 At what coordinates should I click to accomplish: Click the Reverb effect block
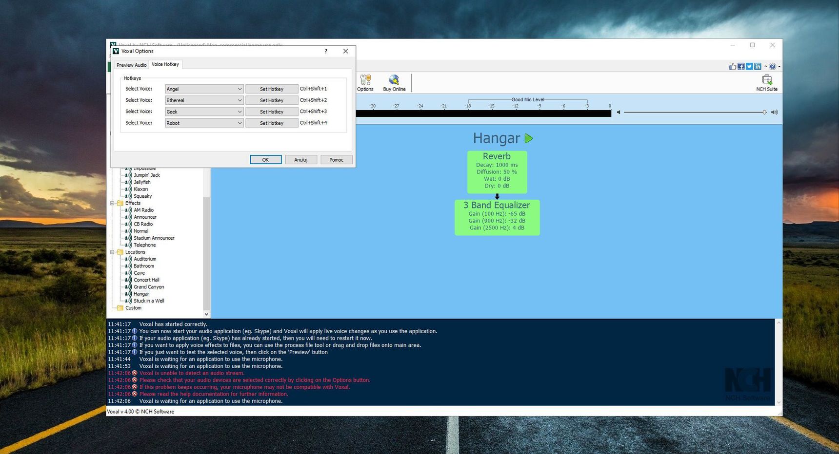tap(497, 172)
